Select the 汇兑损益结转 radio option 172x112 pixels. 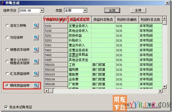pyautogui.click(x=7, y=74)
